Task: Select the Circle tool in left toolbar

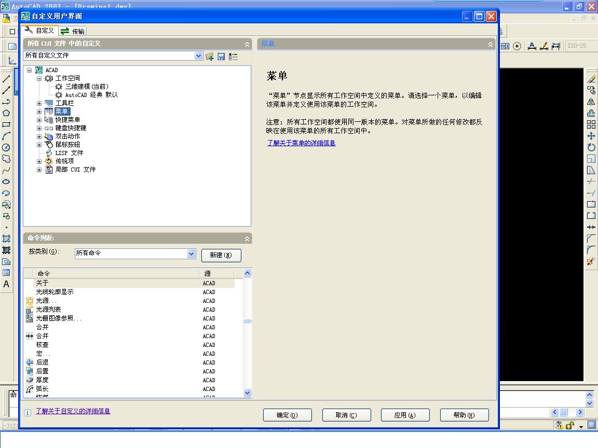Action: pyautogui.click(x=6, y=147)
